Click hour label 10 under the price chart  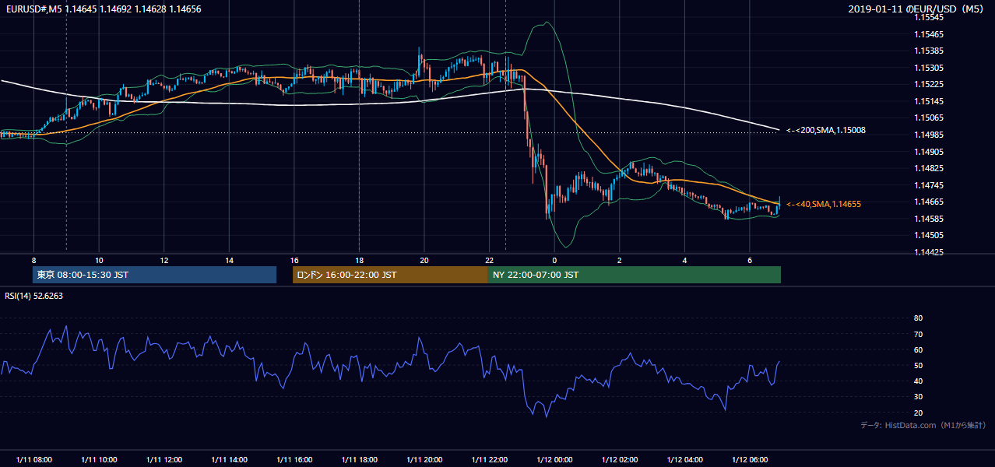coord(99,260)
